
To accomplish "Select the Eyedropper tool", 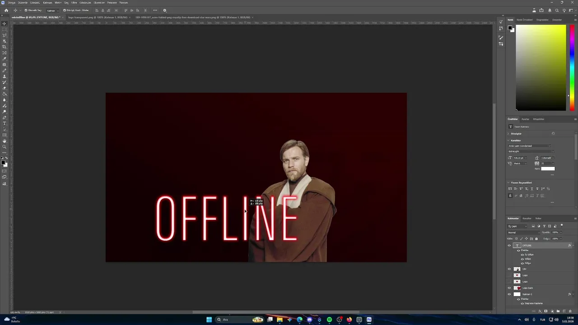I will coord(5,59).
